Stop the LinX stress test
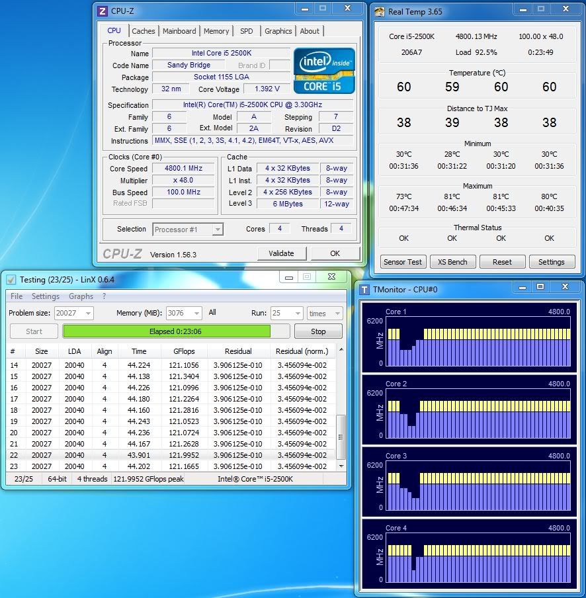Image resolution: width=586 pixels, height=598 pixels. point(318,331)
